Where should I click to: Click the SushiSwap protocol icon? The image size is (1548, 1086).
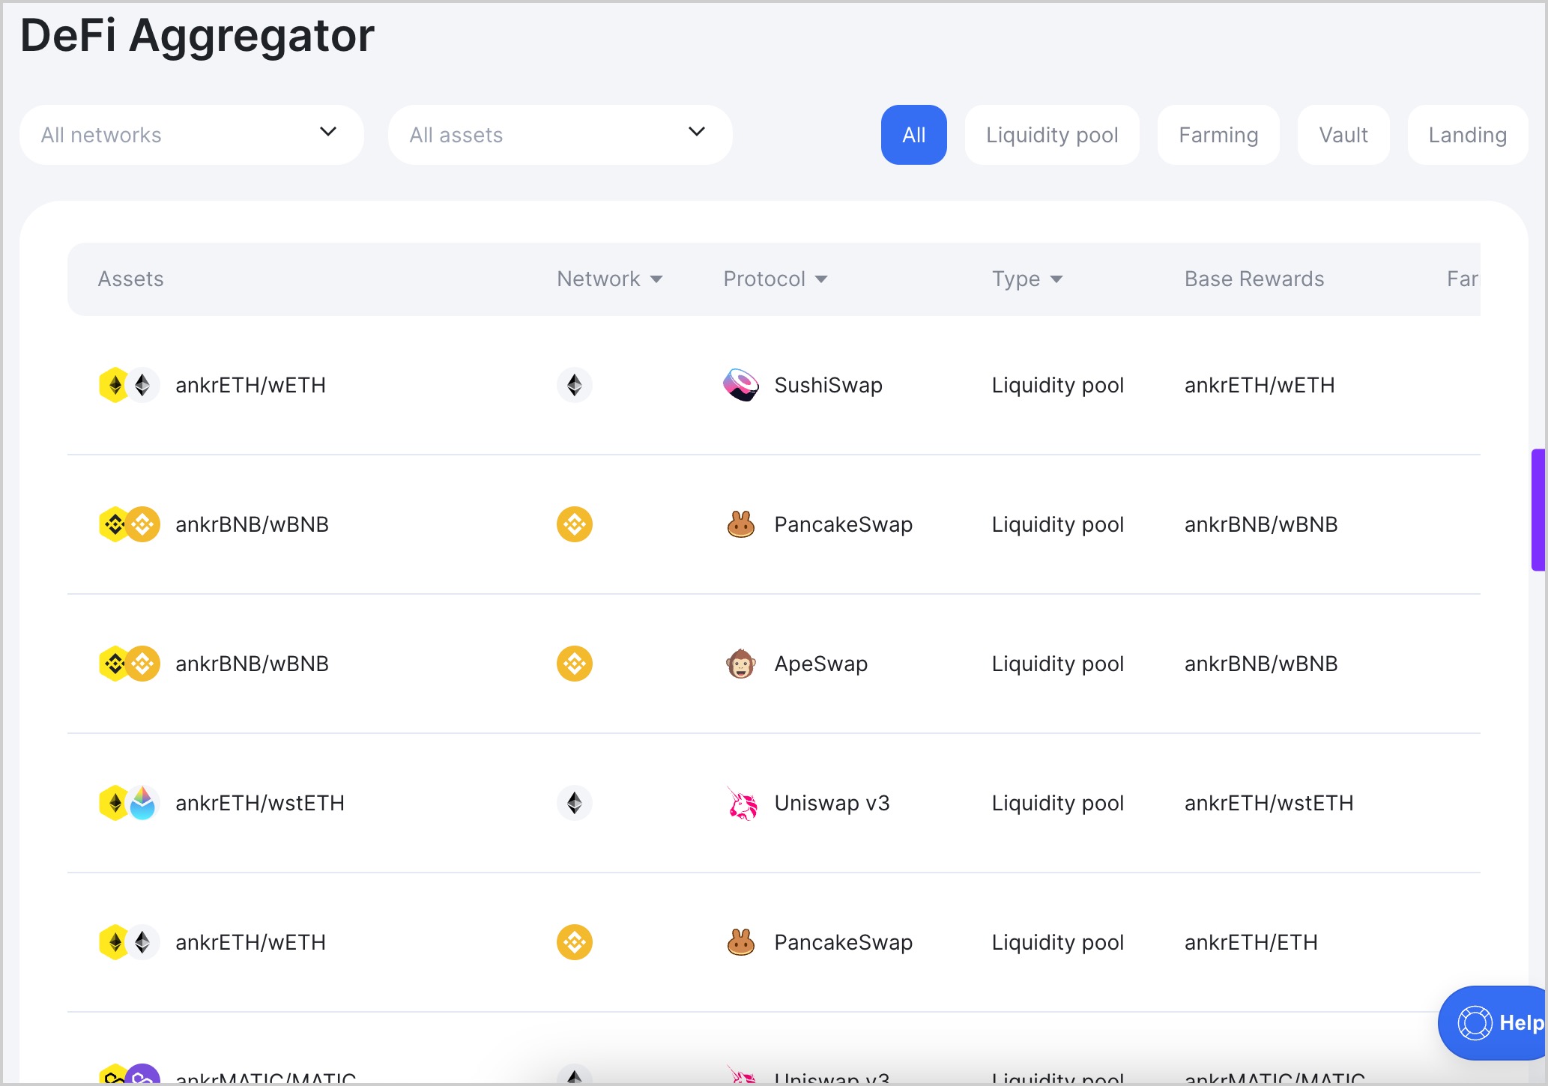click(741, 384)
